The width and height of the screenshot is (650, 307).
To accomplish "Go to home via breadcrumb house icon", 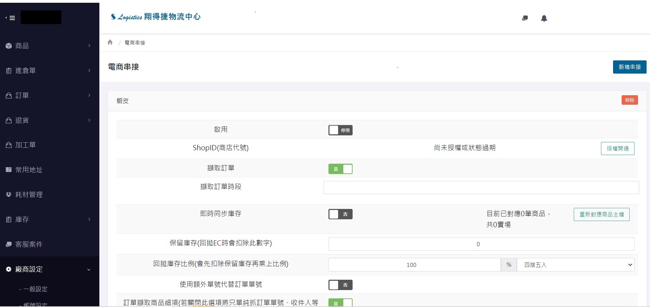I will click(110, 42).
